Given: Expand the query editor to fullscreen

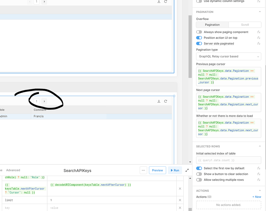Looking at the screenshot, I should click(x=187, y=170).
